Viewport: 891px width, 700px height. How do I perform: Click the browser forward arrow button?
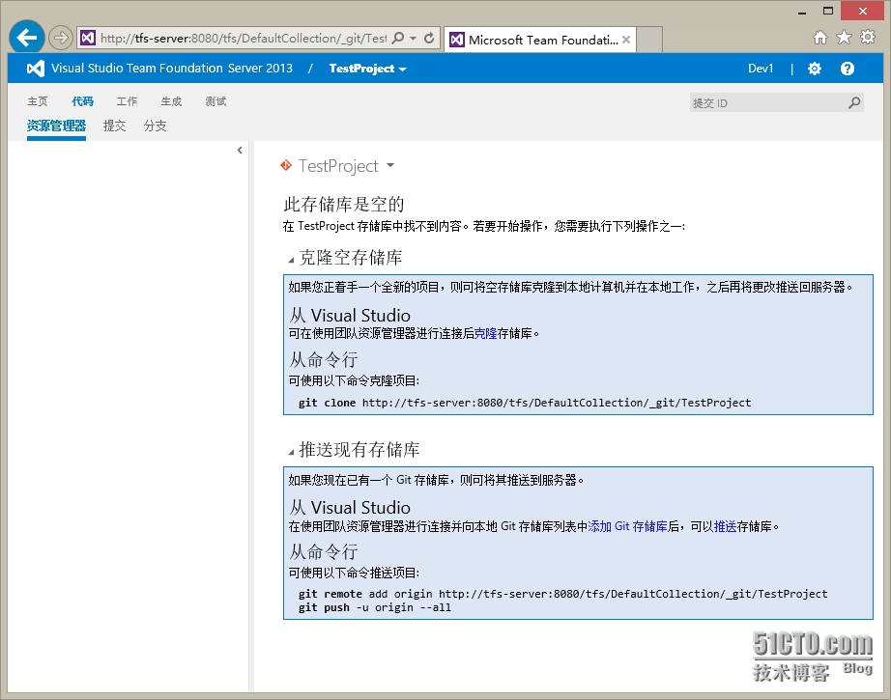click(60, 38)
